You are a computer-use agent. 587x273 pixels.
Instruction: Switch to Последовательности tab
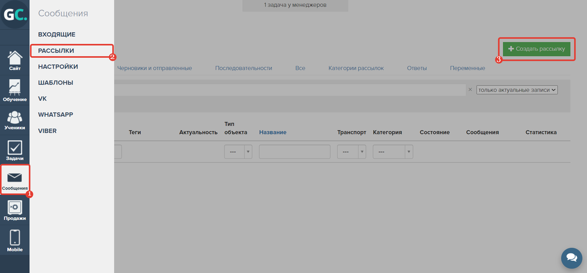point(244,68)
